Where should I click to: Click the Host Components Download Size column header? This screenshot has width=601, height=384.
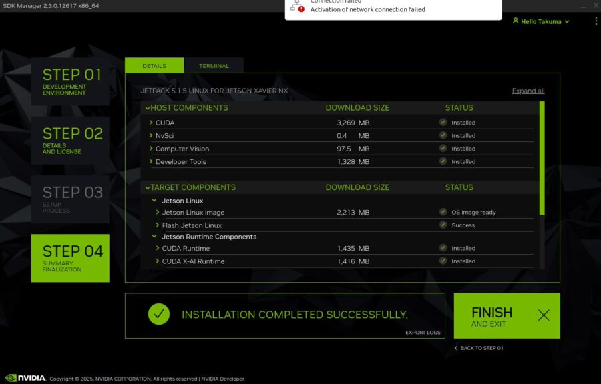pyautogui.click(x=357, y=108)
